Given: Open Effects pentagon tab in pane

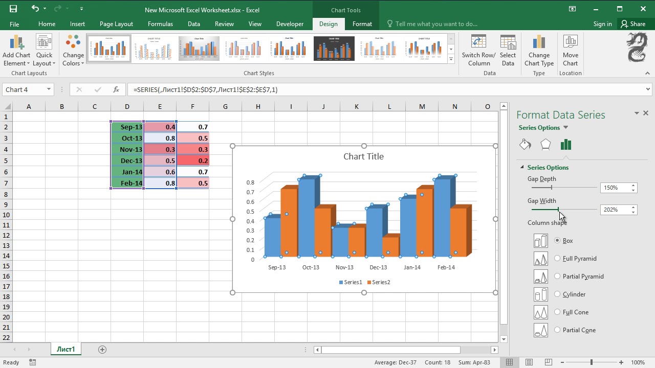Looking at the screenshot, I should [x=545, y=145].
